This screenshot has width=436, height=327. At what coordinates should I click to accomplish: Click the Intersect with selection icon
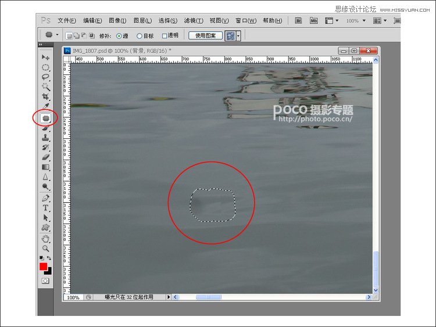click(x=91, y=35)
